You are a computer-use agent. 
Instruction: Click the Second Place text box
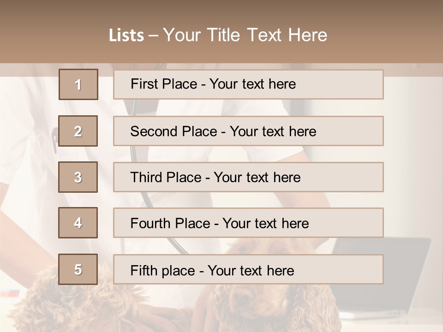(248, 131)
